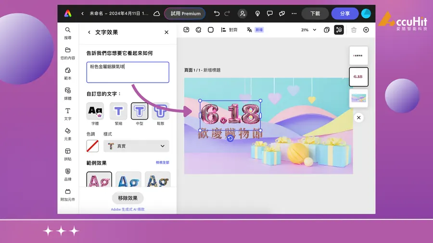Select the 鬆散 loose fit option

160,114
